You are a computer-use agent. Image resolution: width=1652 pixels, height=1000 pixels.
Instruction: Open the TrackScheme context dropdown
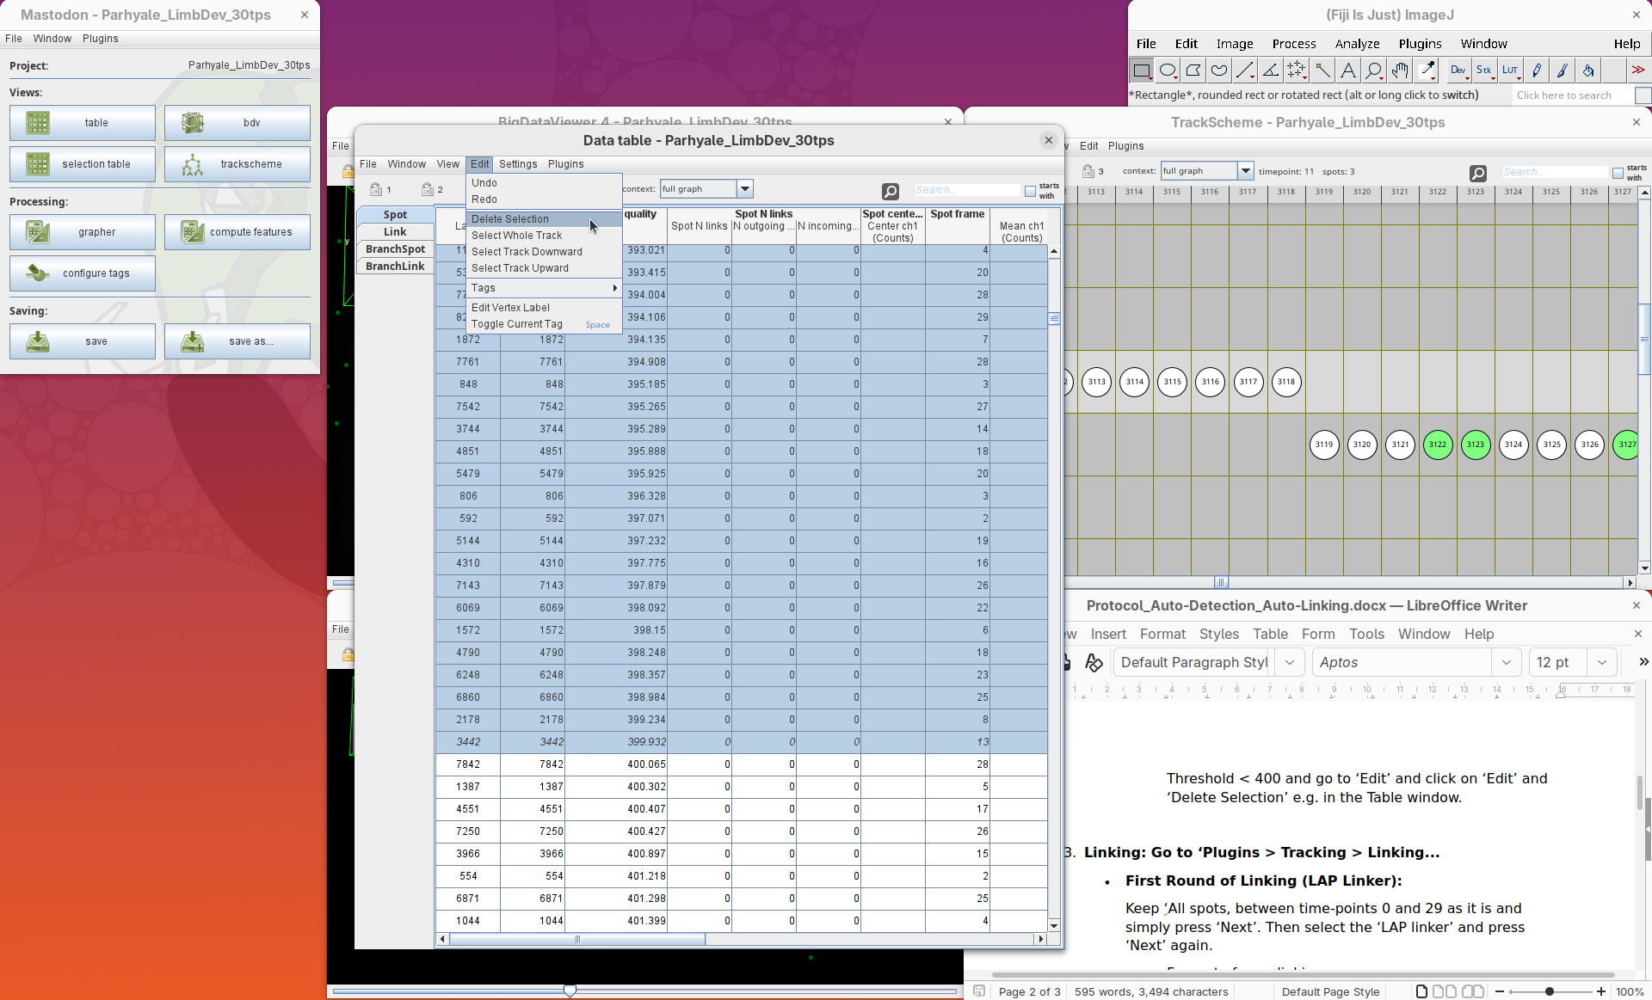click(1245, 171)
